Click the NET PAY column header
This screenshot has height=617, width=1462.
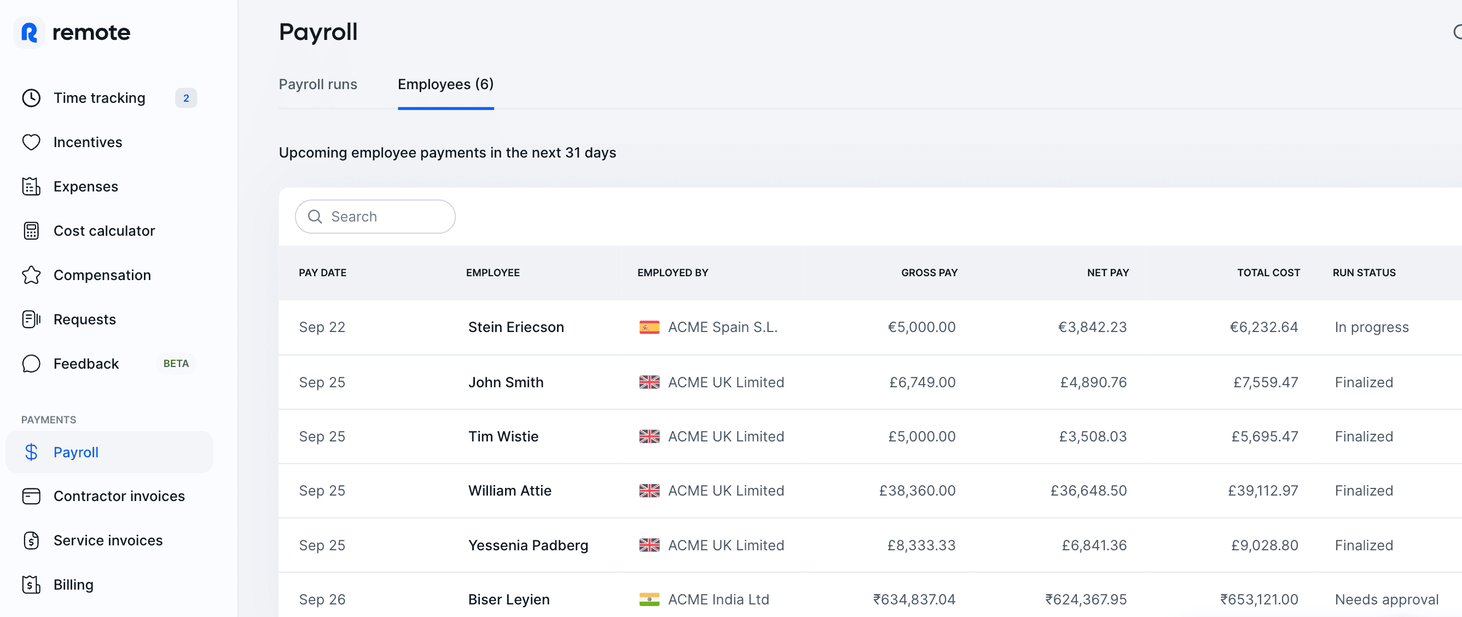coord(1108,272)
